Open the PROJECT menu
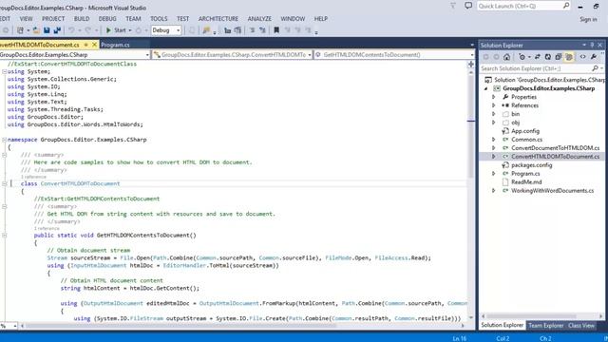 [53, 19]
